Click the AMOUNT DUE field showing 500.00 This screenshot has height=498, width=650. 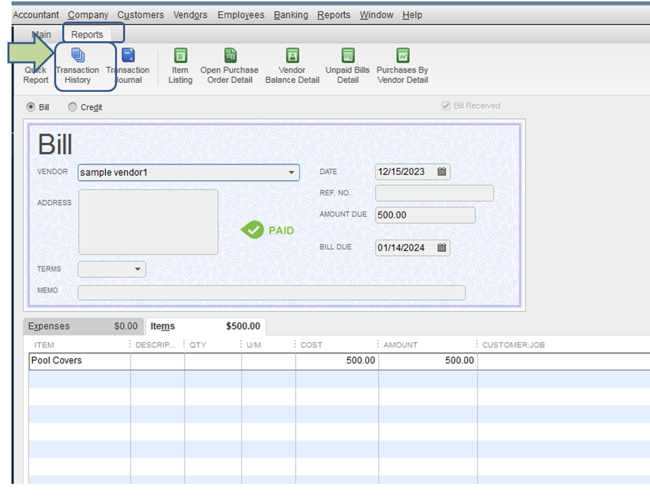(x=425, y=215)
